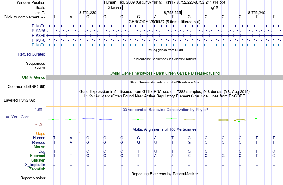The width and height of the screenshot is (283, 185).
Task: Click the Rhesus alignment row label
Action: click(39, 142)
